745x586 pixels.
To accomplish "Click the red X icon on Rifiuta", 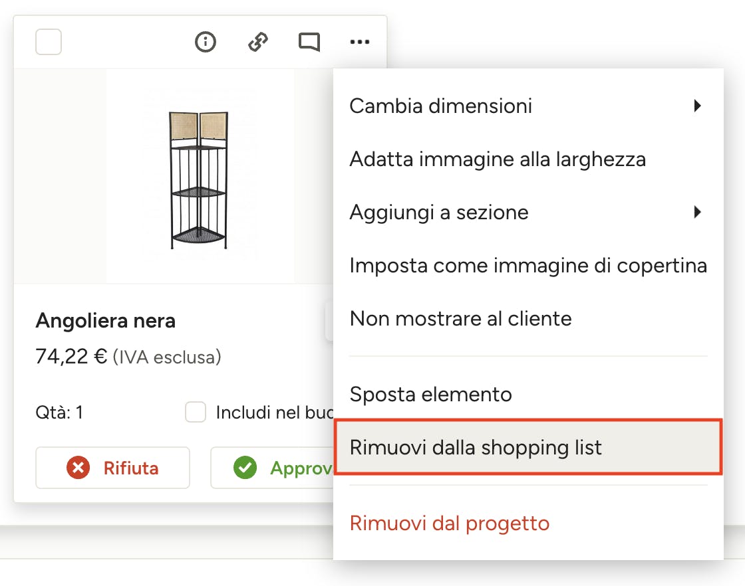I will (78, 468).
